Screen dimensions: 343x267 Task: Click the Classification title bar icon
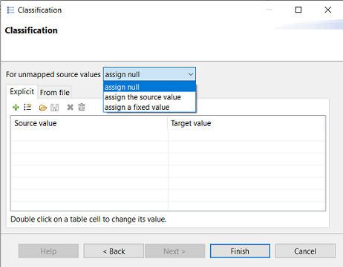coord(10,10)
